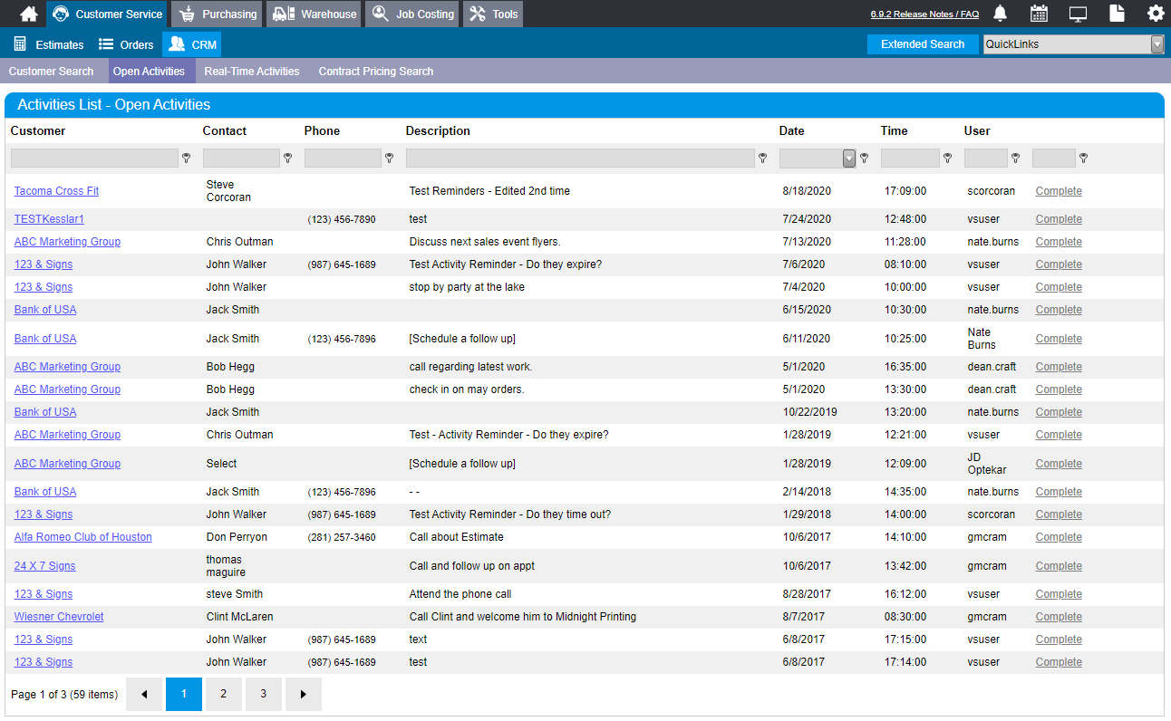Open 6.9.2 Release Notes / FAQ link

coord(924,14)
